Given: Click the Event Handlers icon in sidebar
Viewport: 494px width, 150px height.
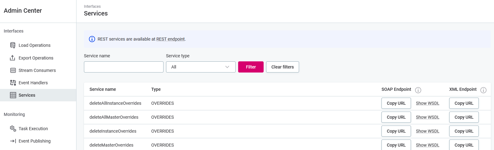Looking at the screenshot, I should [x=13, y=83].
